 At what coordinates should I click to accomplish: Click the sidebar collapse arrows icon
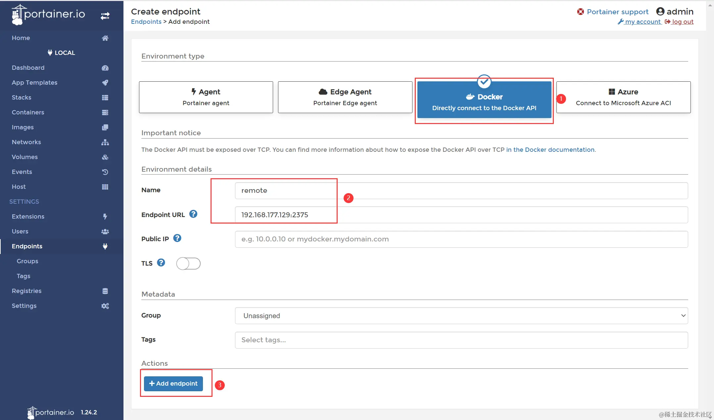tap(105, 16)
